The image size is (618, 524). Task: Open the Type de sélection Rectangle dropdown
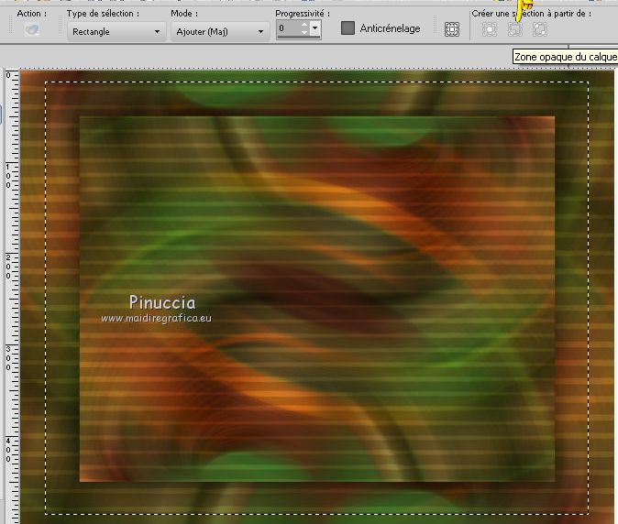pos(116,31)
